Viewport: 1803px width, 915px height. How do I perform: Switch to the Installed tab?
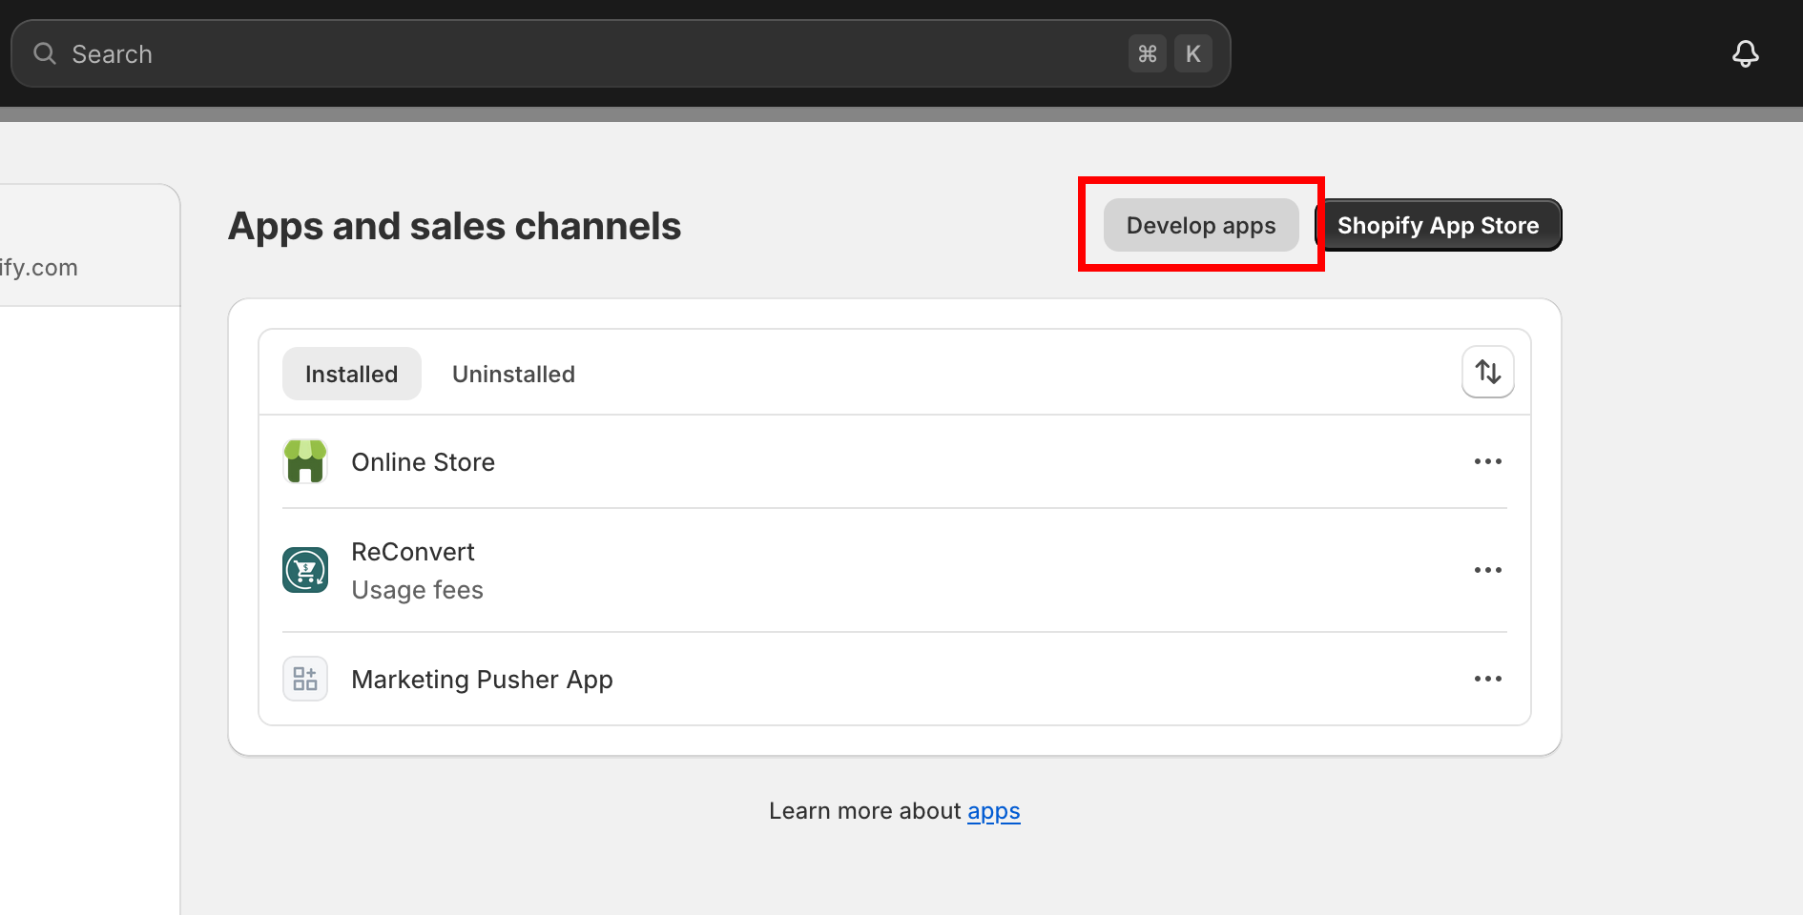click(x=351, y=374)
